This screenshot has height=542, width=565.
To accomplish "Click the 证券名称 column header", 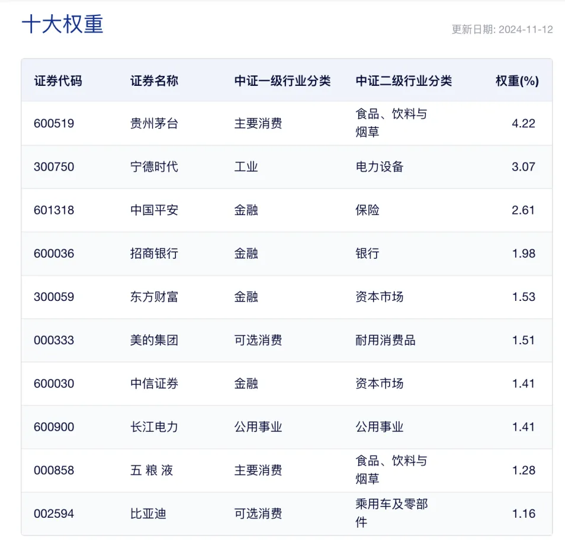I will (x=154, y=81).
